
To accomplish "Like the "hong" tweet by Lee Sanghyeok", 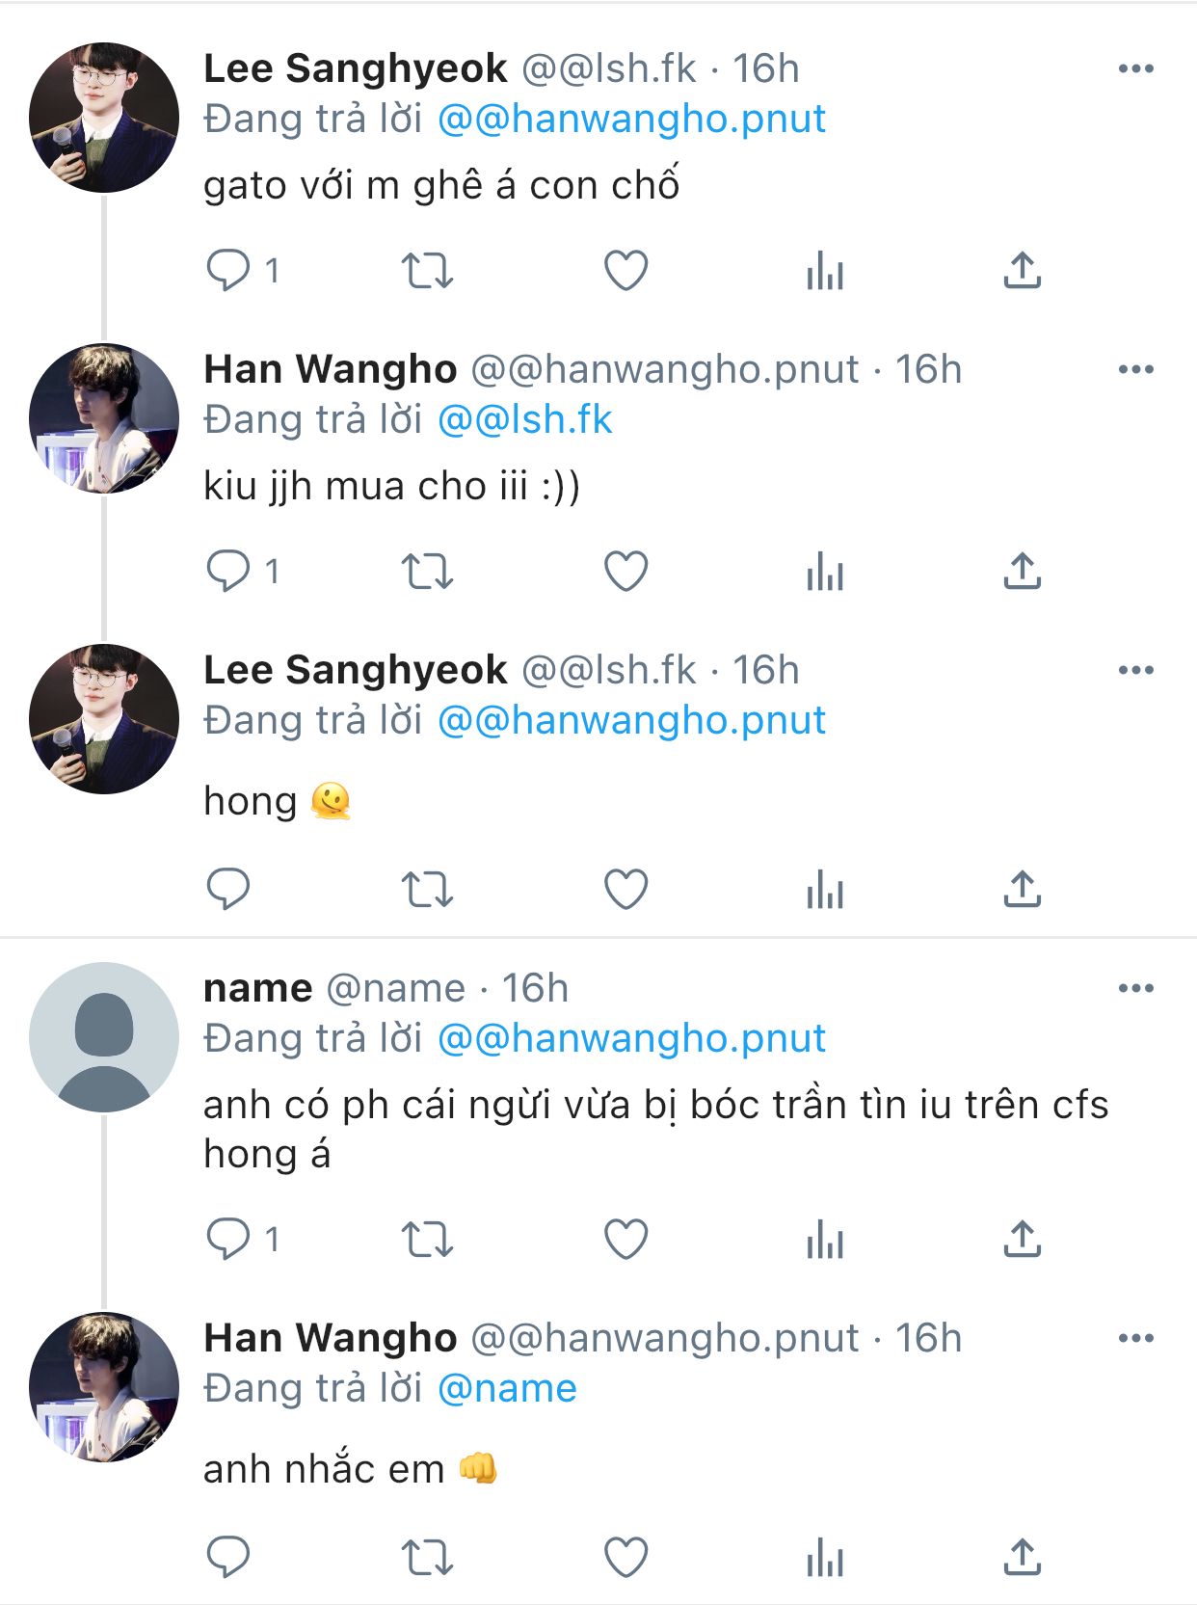I will [x=625, y=889].
